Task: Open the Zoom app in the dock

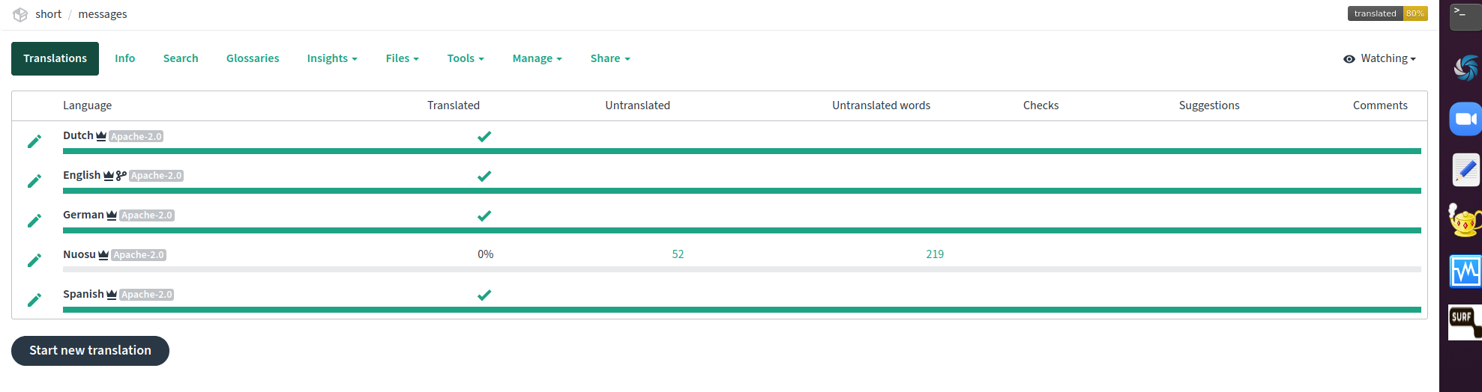Action: click(1465, 119)
